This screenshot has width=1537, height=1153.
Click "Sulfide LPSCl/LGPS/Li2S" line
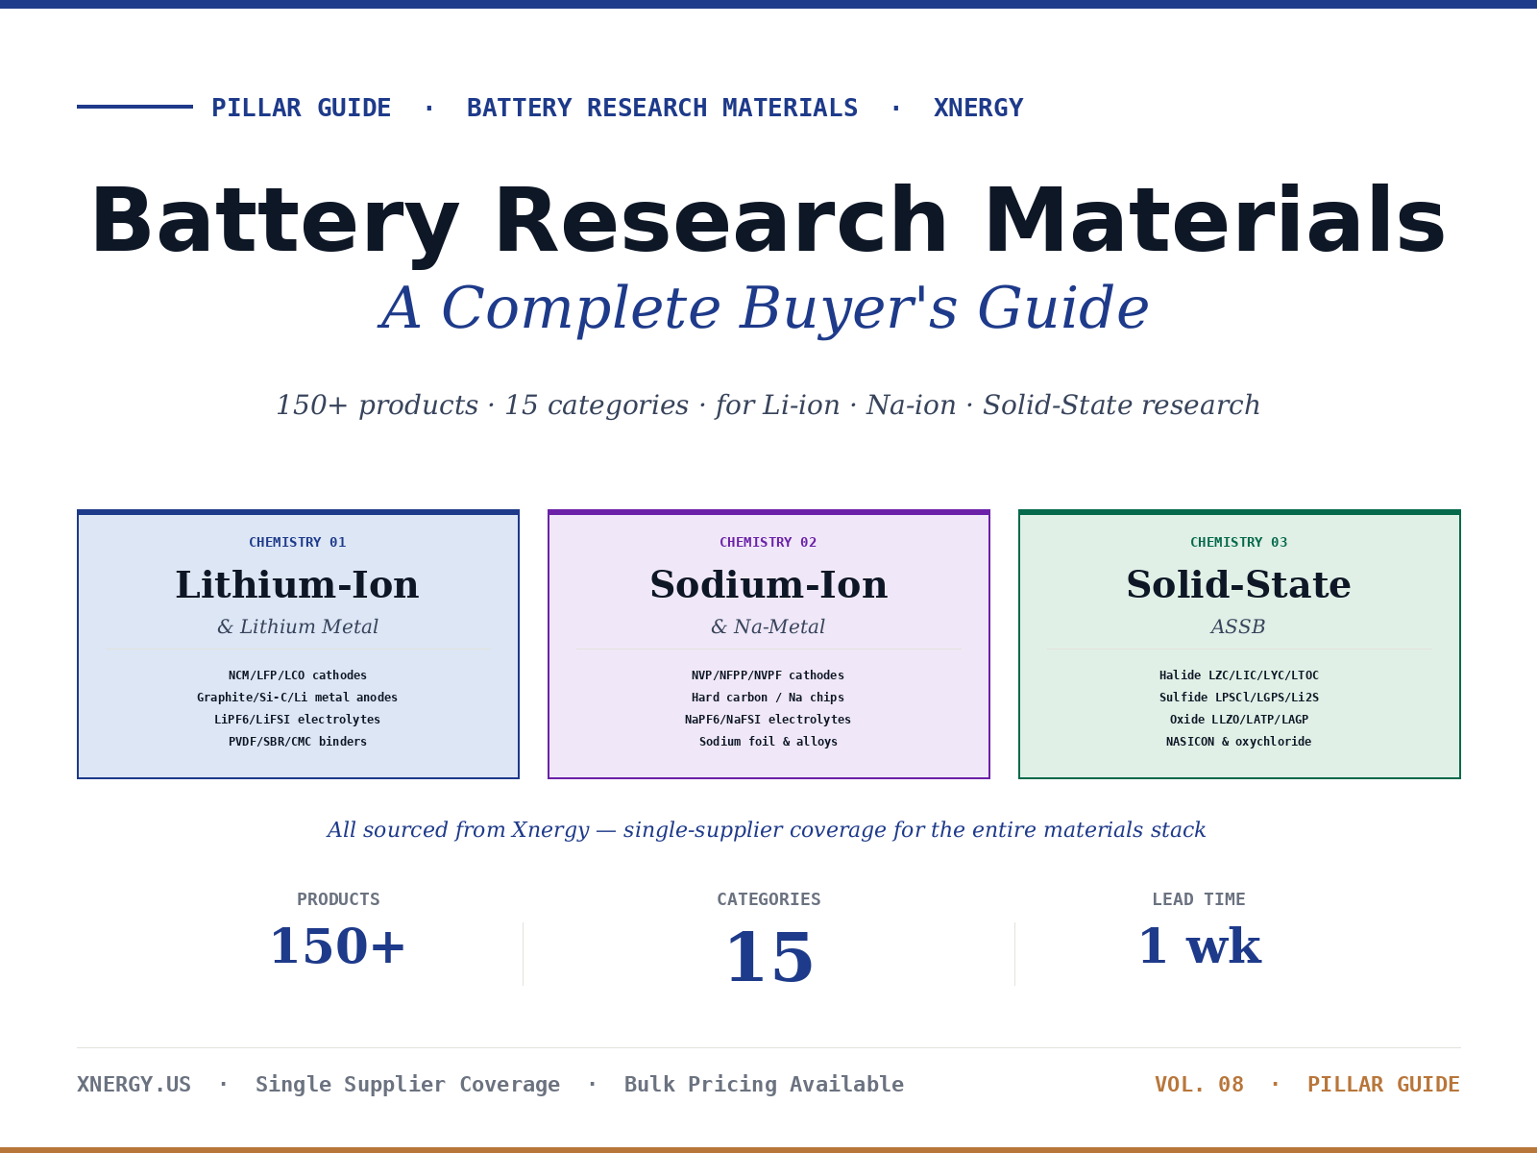[x=1239, y=698]
